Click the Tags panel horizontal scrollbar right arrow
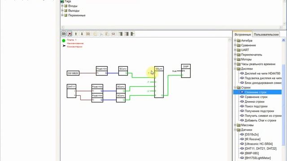This screenshot has height=161, width=287. [x=281, y=27]
